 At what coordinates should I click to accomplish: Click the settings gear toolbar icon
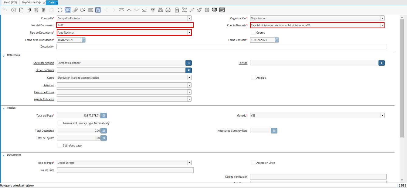[207, 10]
